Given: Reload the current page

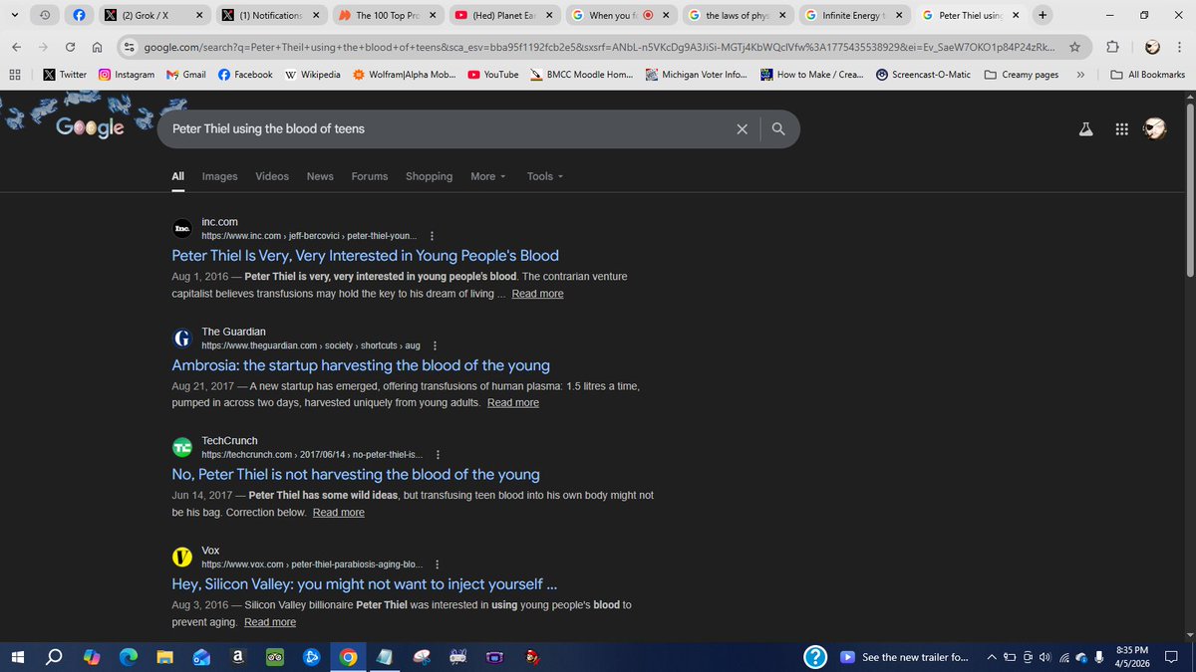Looking at the screenshot, I should 70,47.
